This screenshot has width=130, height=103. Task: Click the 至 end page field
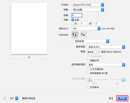[99, 23]
